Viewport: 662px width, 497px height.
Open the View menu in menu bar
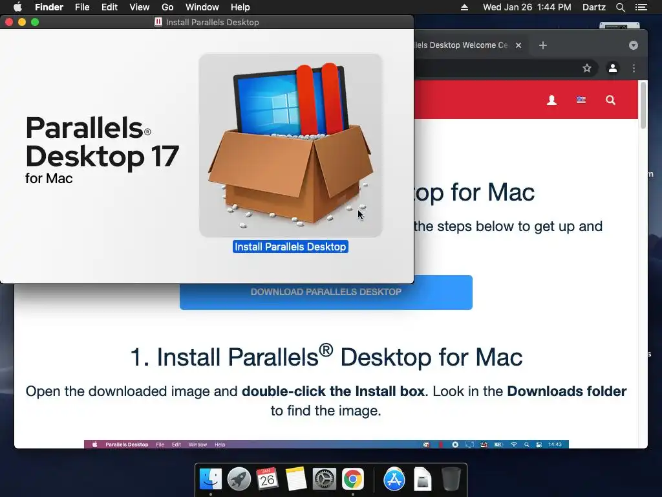tap(140, 7)
